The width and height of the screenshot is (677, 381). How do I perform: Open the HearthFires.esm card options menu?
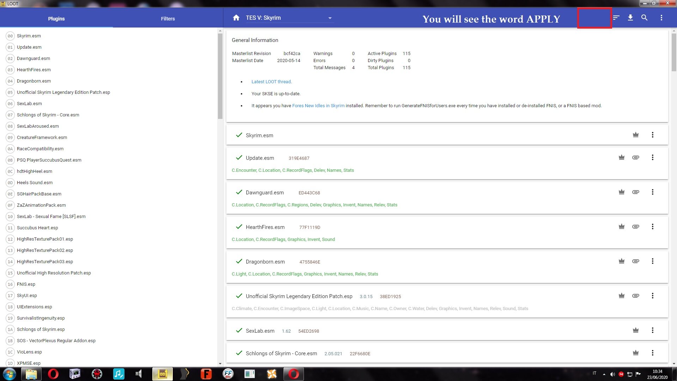tap(653, 226)
